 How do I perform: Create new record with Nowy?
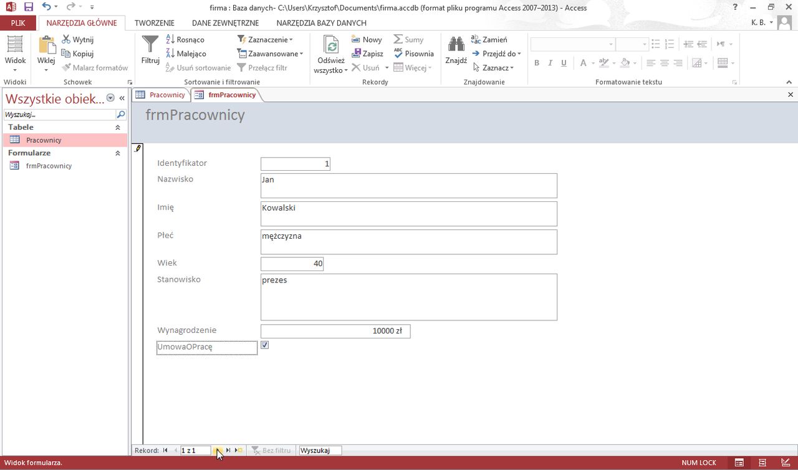coord(367,39)
